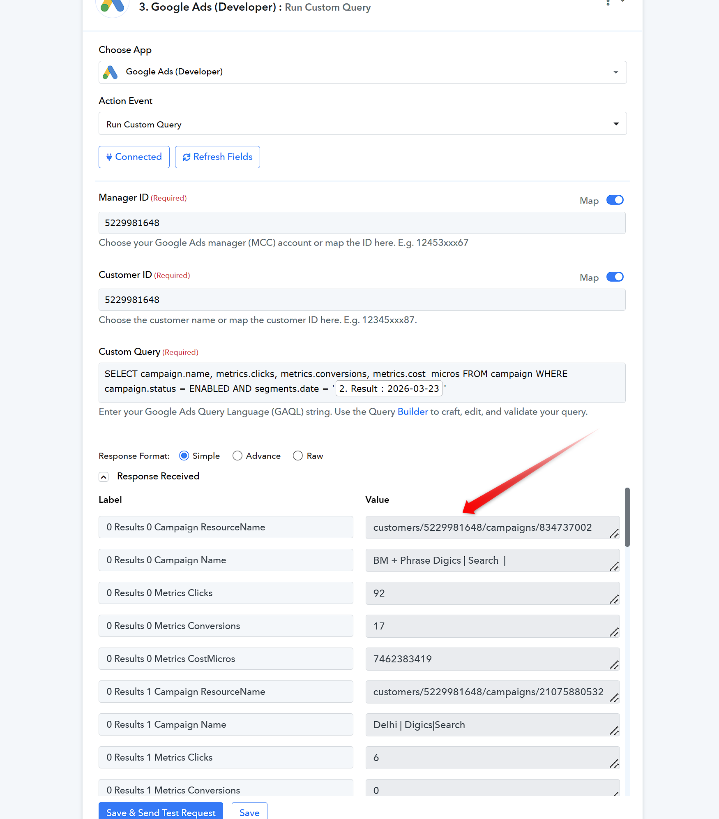Select the Raw response format
719x819 pixels.
tap(298, 456)
